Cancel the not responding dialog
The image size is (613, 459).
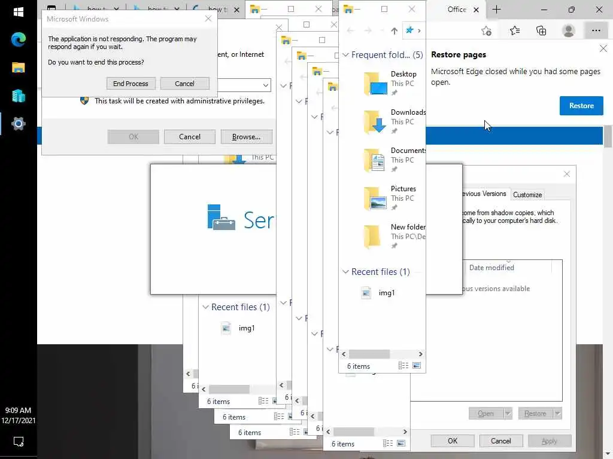[184, 84]
